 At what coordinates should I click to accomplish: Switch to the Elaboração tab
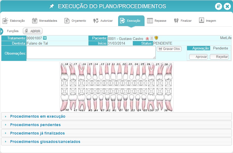14,21
